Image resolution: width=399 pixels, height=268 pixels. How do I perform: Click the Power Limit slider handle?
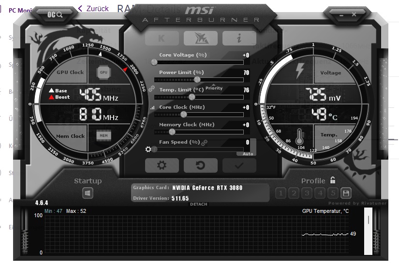tap(197, 80)
